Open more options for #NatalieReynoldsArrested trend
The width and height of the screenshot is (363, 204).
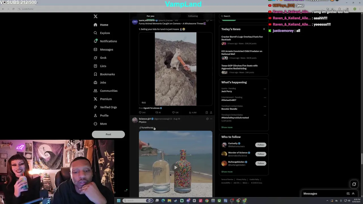click(x=265, y=115)
